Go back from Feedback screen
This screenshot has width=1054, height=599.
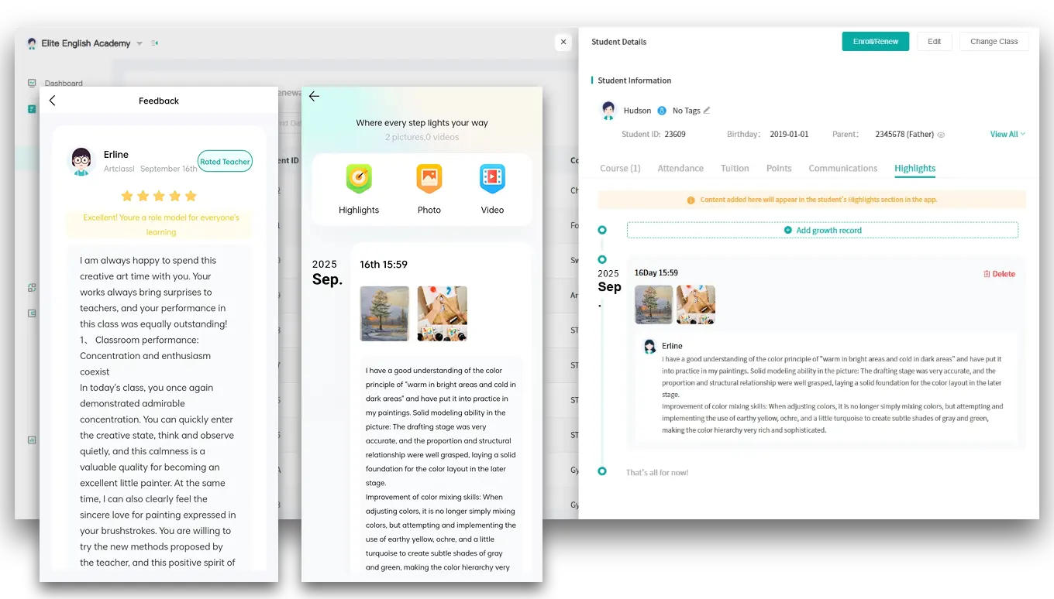click(x=53, y=101)
